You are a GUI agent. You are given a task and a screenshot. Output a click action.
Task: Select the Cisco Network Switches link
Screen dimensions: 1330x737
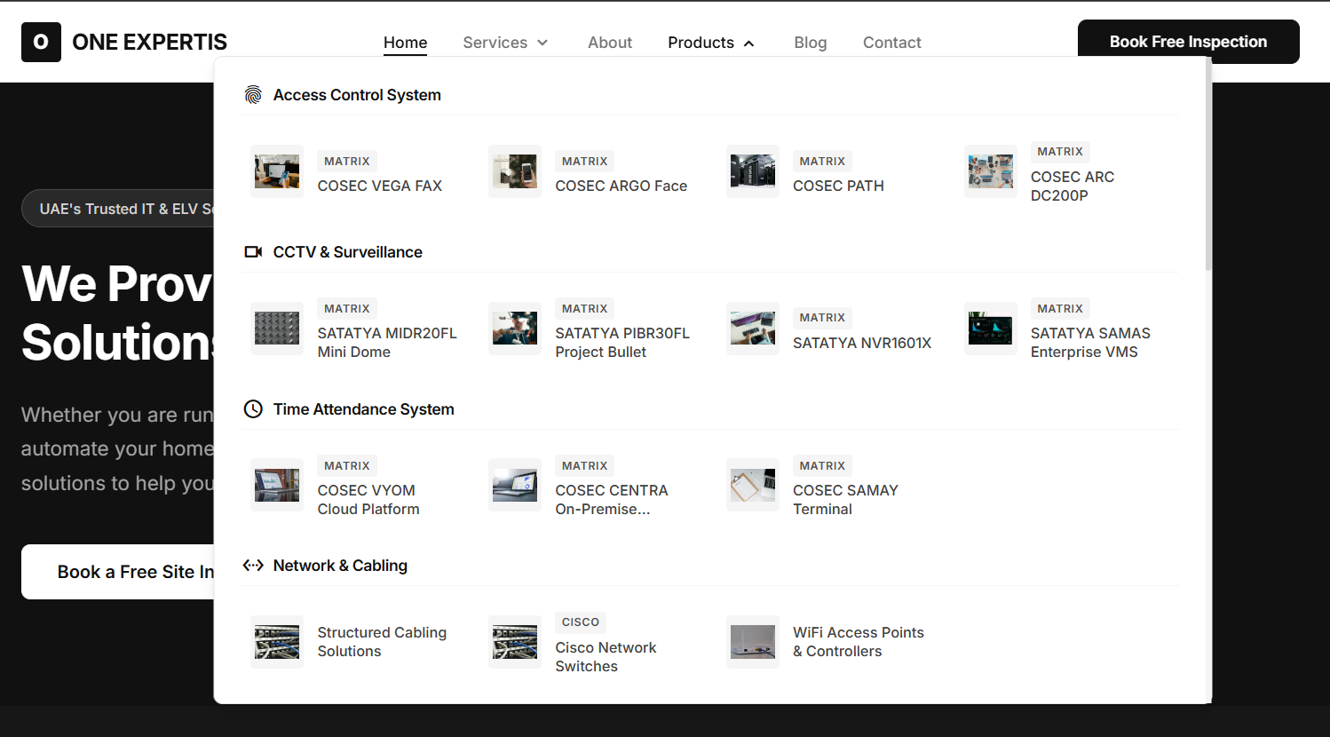(606, 657)
